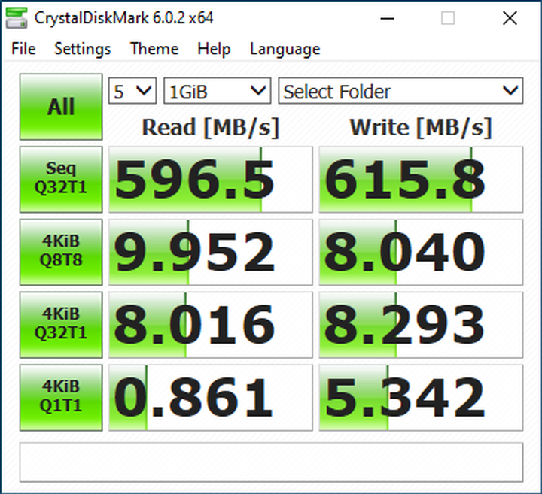This screenshot has height=494, width=542.
Task: Open the Settings menu
Action: coord(82,49)
